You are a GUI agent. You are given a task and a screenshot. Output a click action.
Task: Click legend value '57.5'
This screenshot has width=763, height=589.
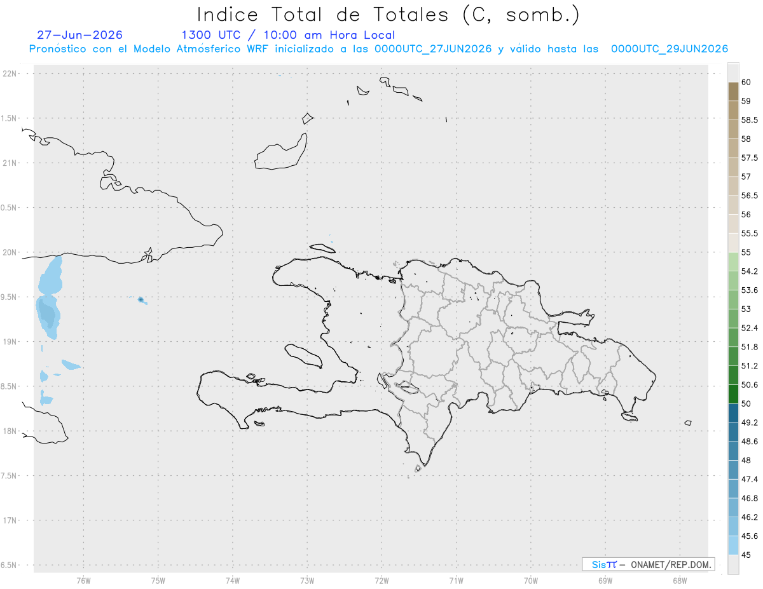click(748, 158)
